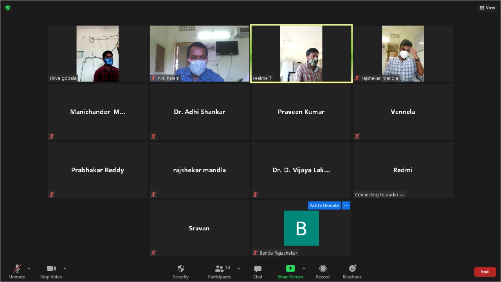Expand share options arrow beside Share Screen
This screenshot has width=501, height=282.
304,268
